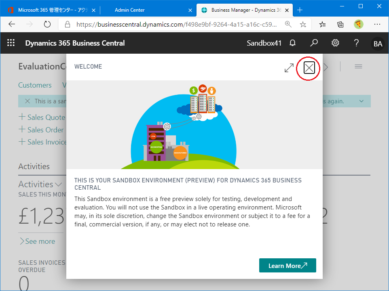Close the Business Manager tab
The width and height of the screenshot is (389, 291).
click(287, 10)
